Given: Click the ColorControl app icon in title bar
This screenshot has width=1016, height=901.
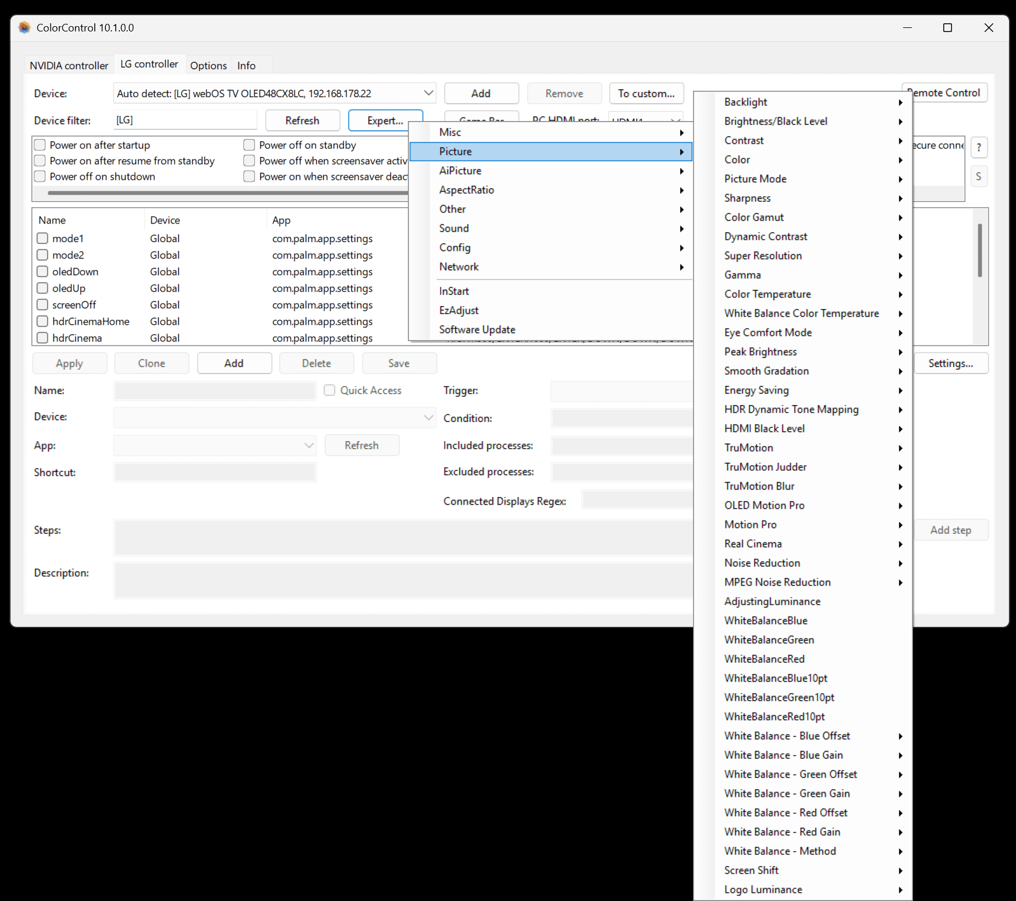Looking at the screenshot, I should pyautogui.click(x=24, y=27).
